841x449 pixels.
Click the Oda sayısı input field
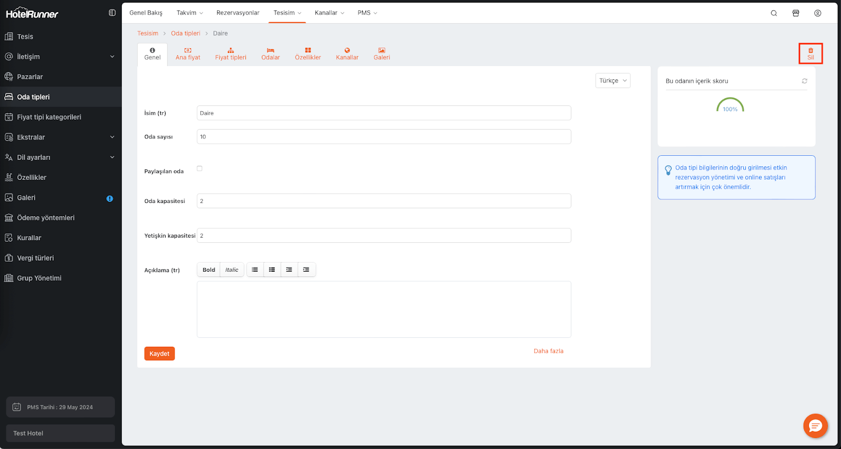point(384,137)
